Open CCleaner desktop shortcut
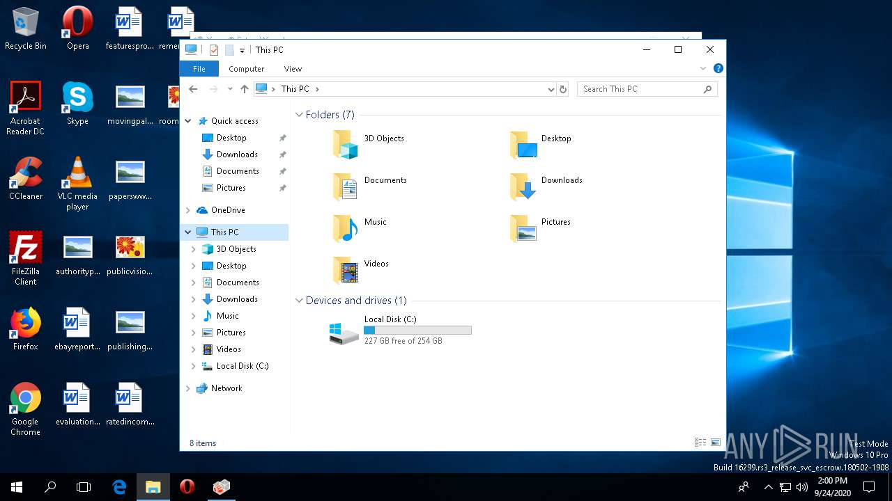Screen dimensions: 892x501 click(26, 179)
